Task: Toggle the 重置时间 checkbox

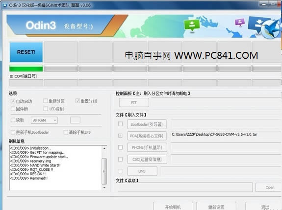Action: [77, 101]
